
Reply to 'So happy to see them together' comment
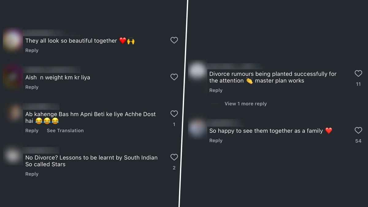point(216,141)
